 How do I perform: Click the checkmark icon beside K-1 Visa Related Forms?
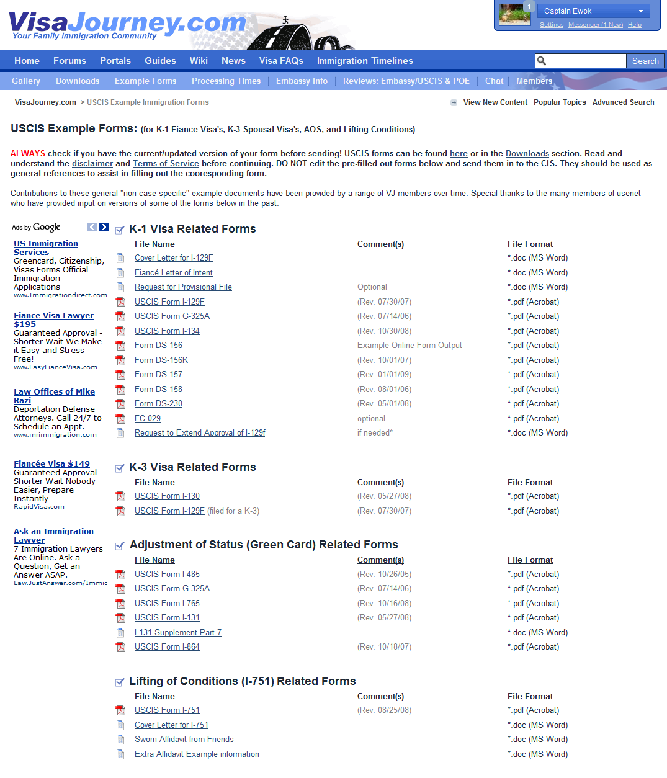(120, 230)
